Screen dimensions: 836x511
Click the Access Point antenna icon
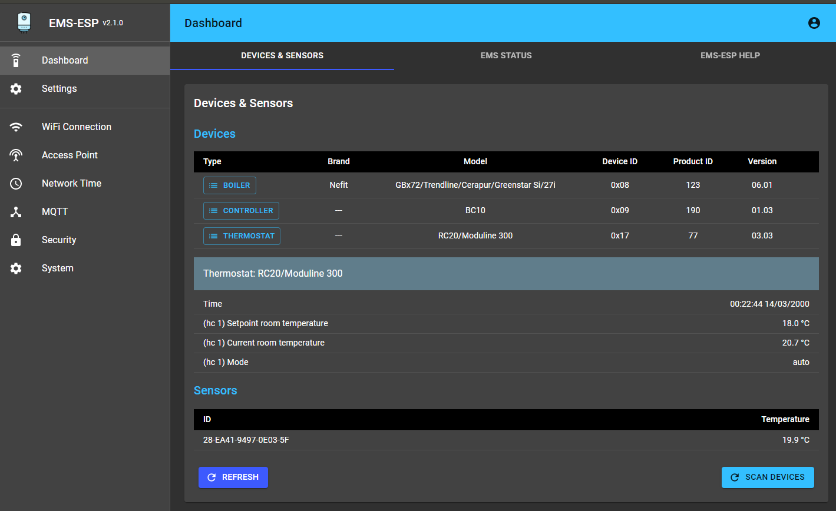pyautogui.click(x=16, y=155)
